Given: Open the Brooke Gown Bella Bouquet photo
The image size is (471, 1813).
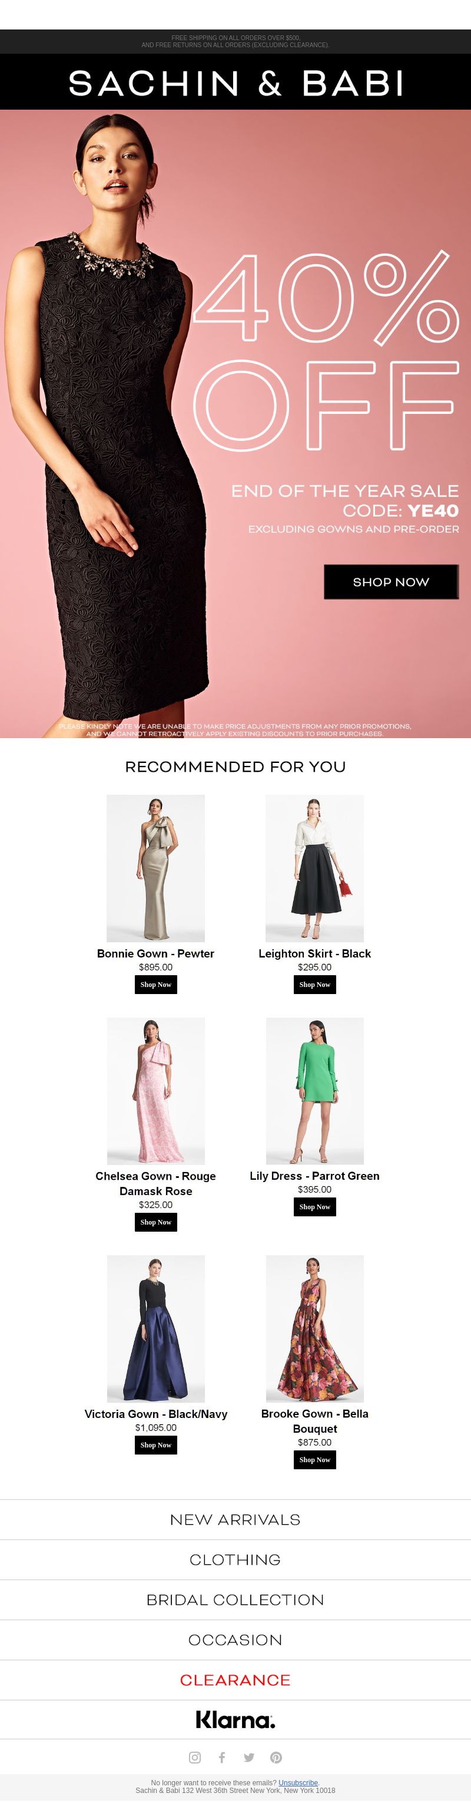Looking at the screenshot, I should (314, 1328).
